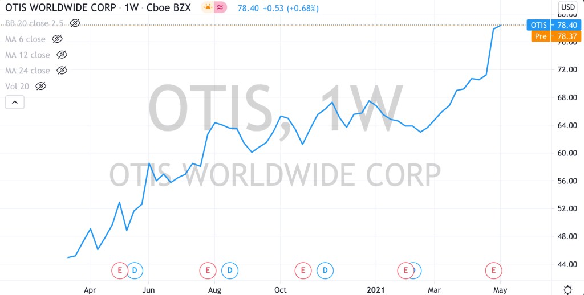
Task: Collapse the indicator legend list
Action: pos(15,103)
